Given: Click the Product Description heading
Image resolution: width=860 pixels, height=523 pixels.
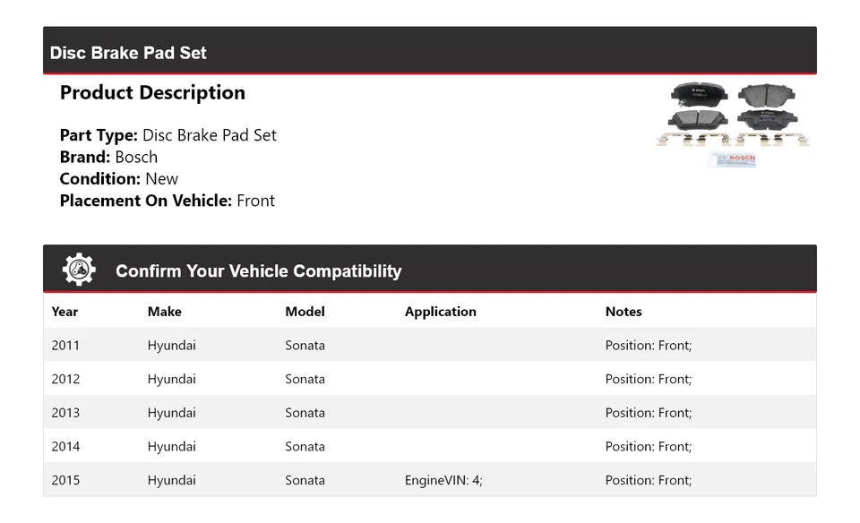Looking at the screenshot, I should (152, 92).
